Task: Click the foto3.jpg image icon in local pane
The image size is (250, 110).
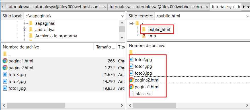Action: 5,75
